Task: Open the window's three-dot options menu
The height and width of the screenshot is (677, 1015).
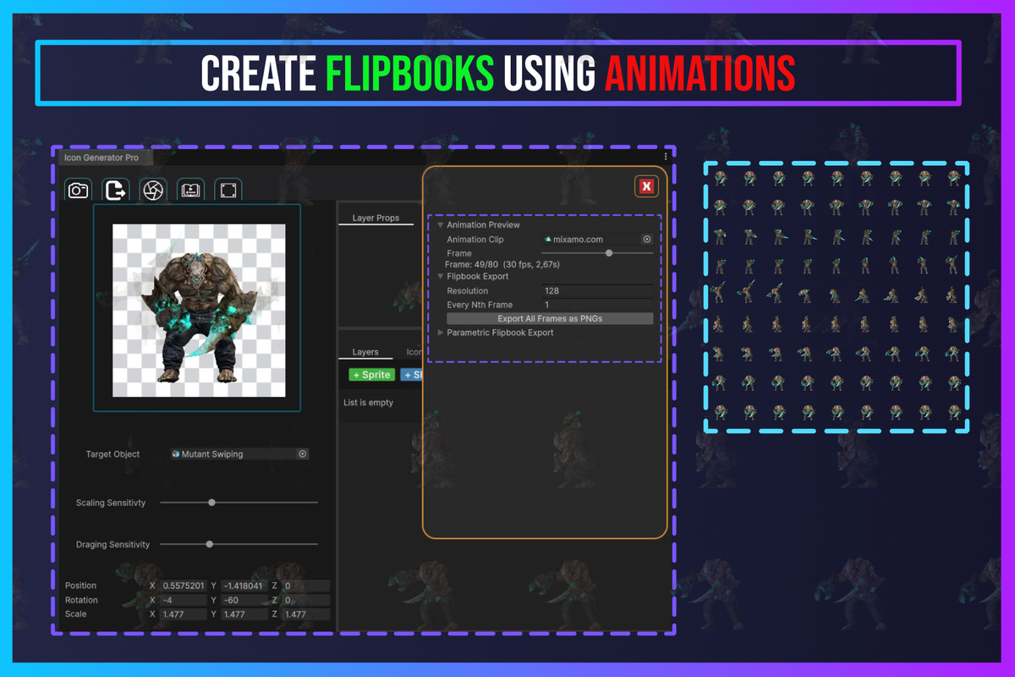Action: pyautogui.click(x=666, y=157)
